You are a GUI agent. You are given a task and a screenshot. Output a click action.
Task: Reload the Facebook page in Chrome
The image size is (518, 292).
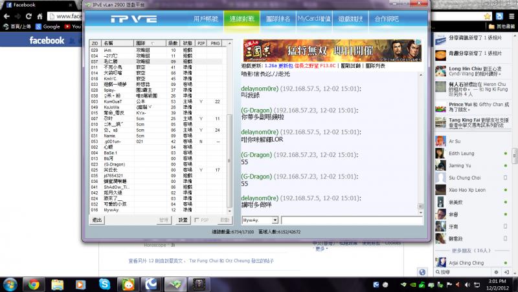[28, 16]
